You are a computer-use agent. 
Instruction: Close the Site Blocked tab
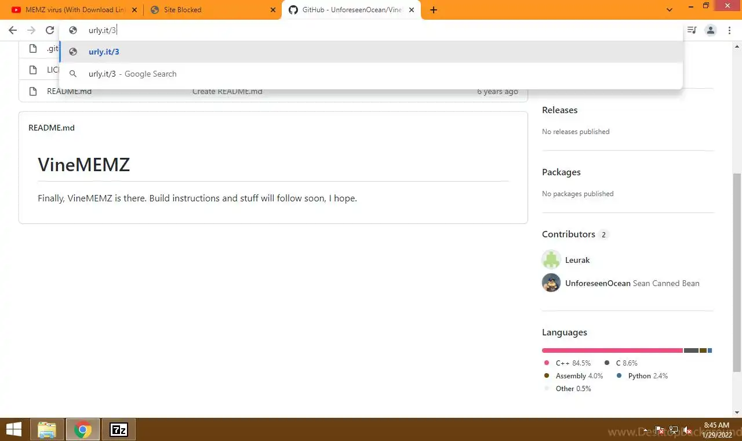click(x=273, y=10)
